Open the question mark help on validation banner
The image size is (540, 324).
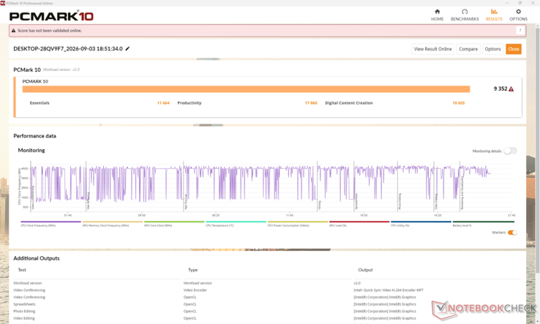tap(520, 31)
